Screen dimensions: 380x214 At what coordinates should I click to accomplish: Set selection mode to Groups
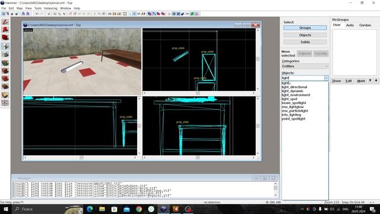point(305,28)
